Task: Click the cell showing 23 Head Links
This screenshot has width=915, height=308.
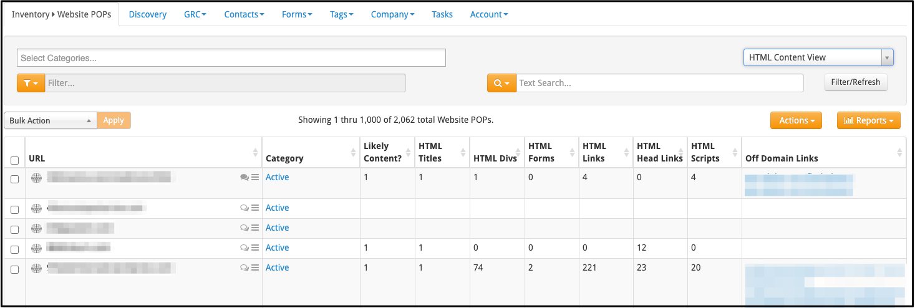Action: coord(660,282)
